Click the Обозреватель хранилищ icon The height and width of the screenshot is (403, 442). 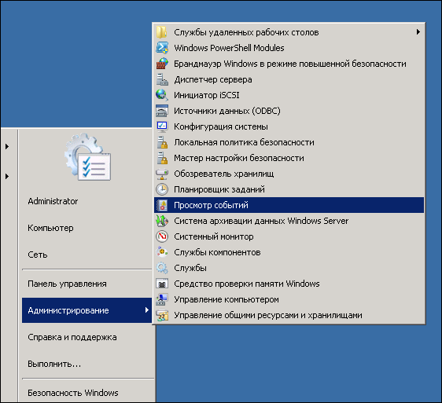[x=162, y=174]
